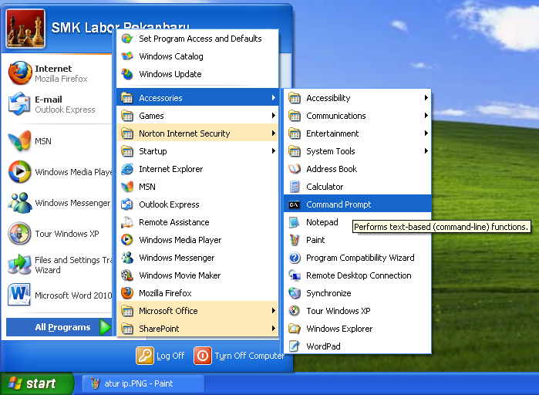Screen dimensions: 539x395
Task: Open Internet Explorer in All Programs
Action: coord(197,169)
